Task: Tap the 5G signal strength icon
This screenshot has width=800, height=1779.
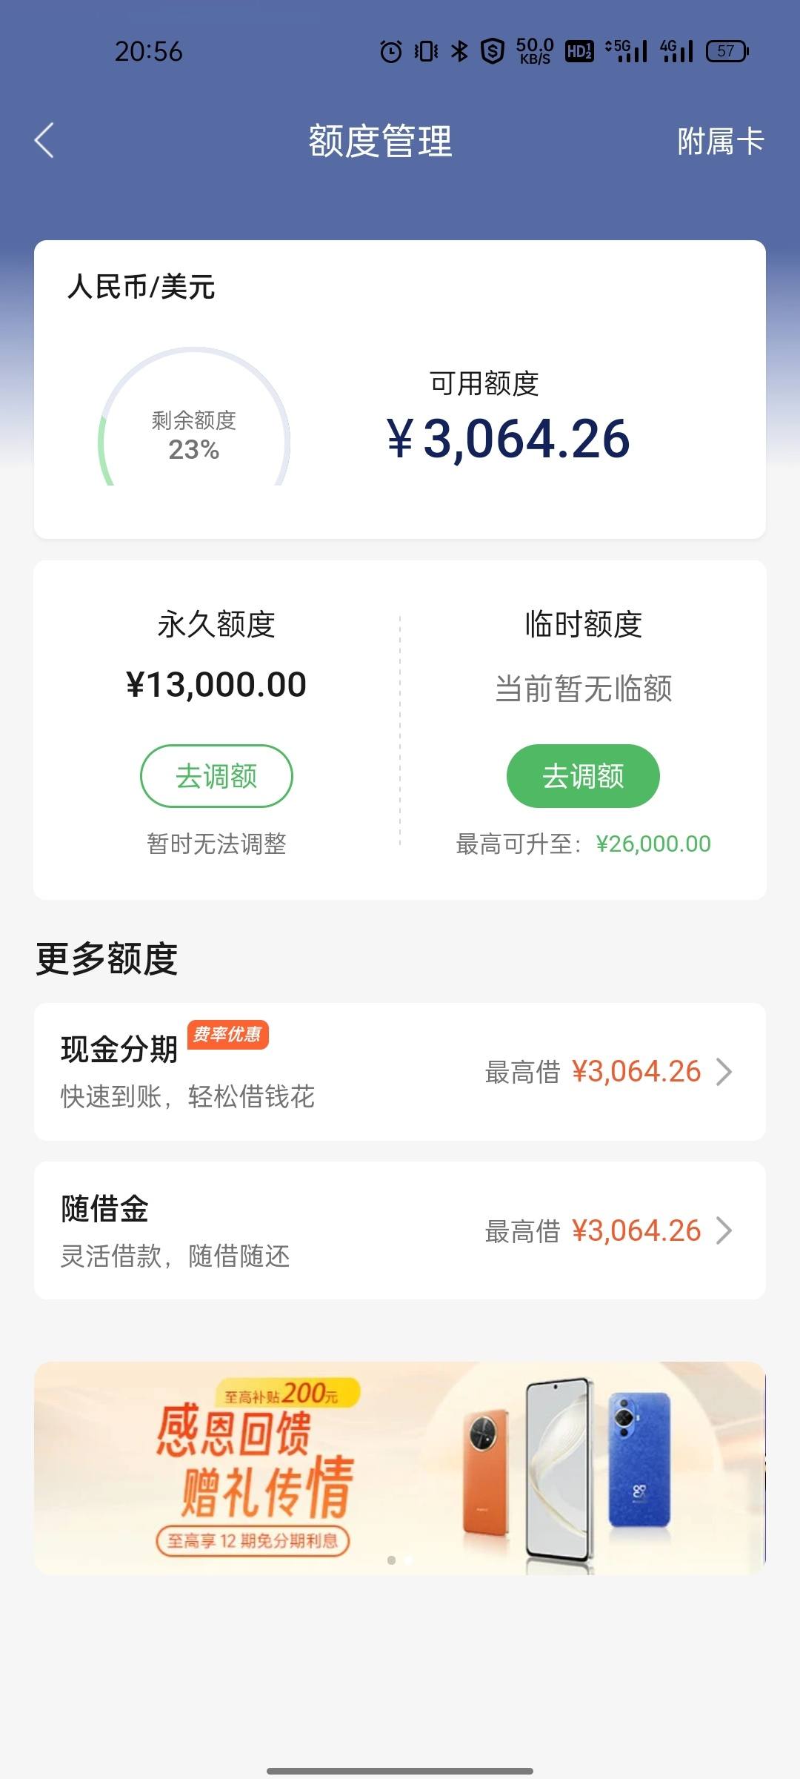Action: click(627, 51)
